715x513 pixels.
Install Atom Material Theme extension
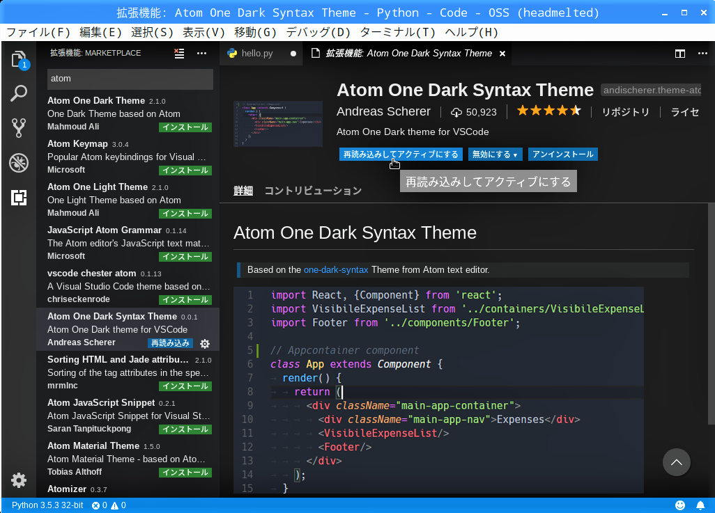click(x=185, y=473)
